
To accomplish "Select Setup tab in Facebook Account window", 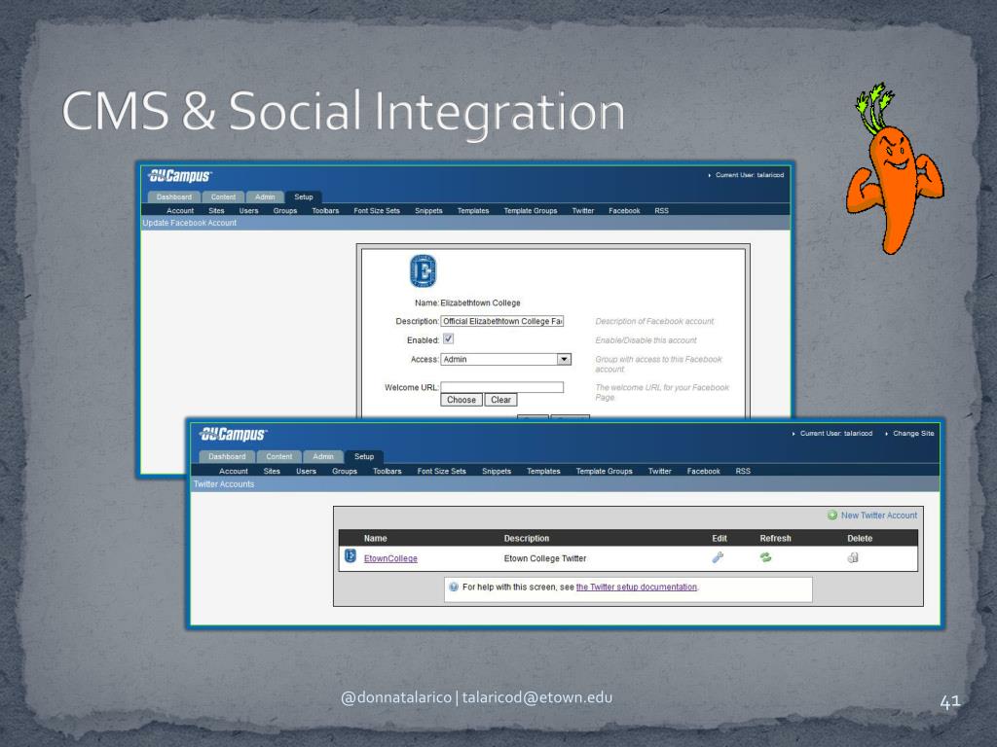I will (x=304, y=196).
